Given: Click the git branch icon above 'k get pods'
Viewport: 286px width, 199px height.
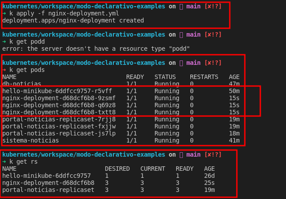Looking at the screenshot, I should [181, 63].
